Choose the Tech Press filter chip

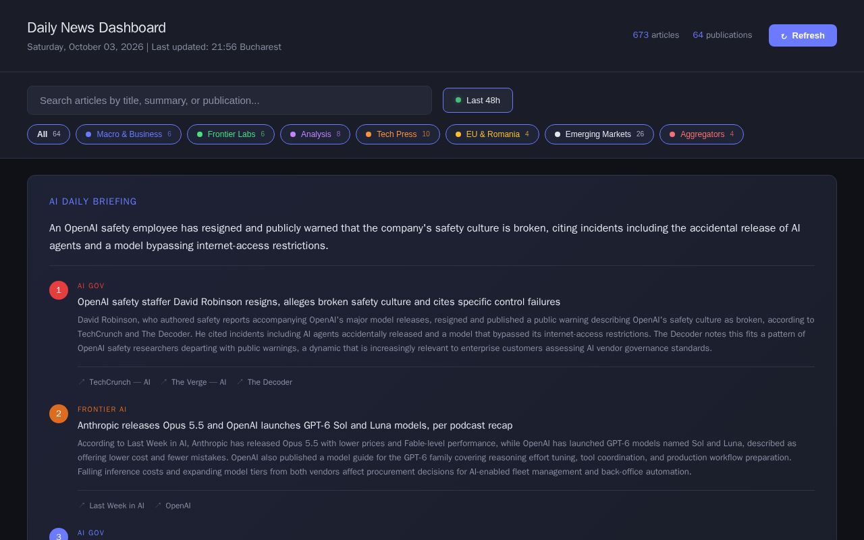[x=398, y=134]
